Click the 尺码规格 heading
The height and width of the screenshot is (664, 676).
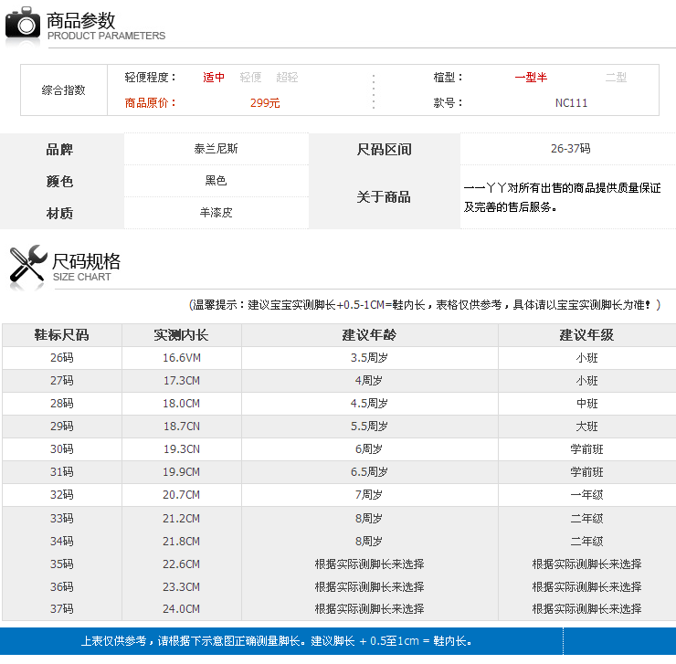[x=86, y=261]
